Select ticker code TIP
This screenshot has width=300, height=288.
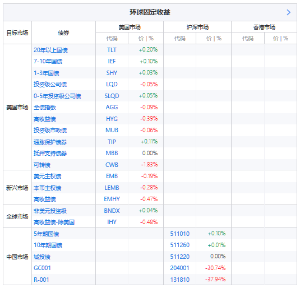[x=112, y=142]
